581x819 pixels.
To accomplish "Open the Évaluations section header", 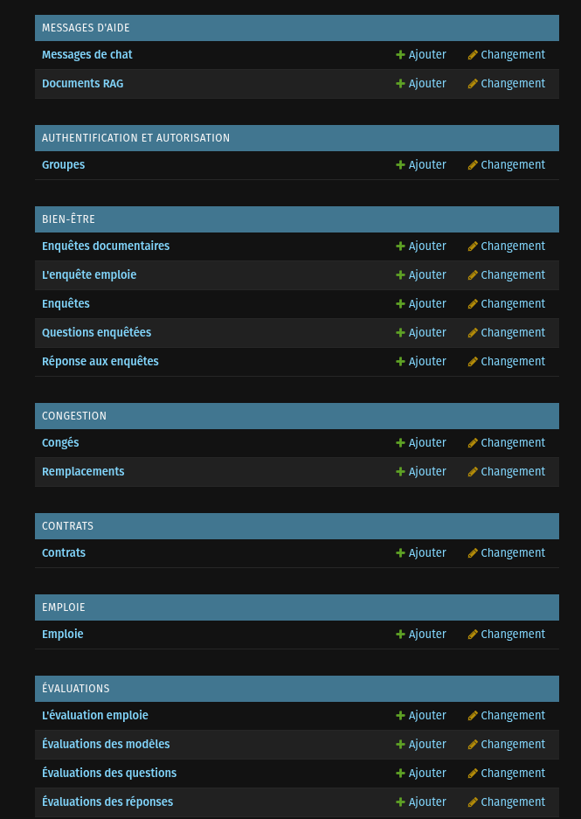I will (76, 689).
